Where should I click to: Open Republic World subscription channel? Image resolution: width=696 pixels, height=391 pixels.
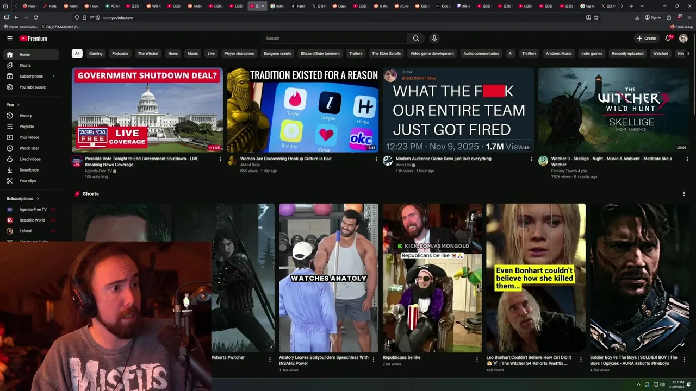click(x=30, y=220)
